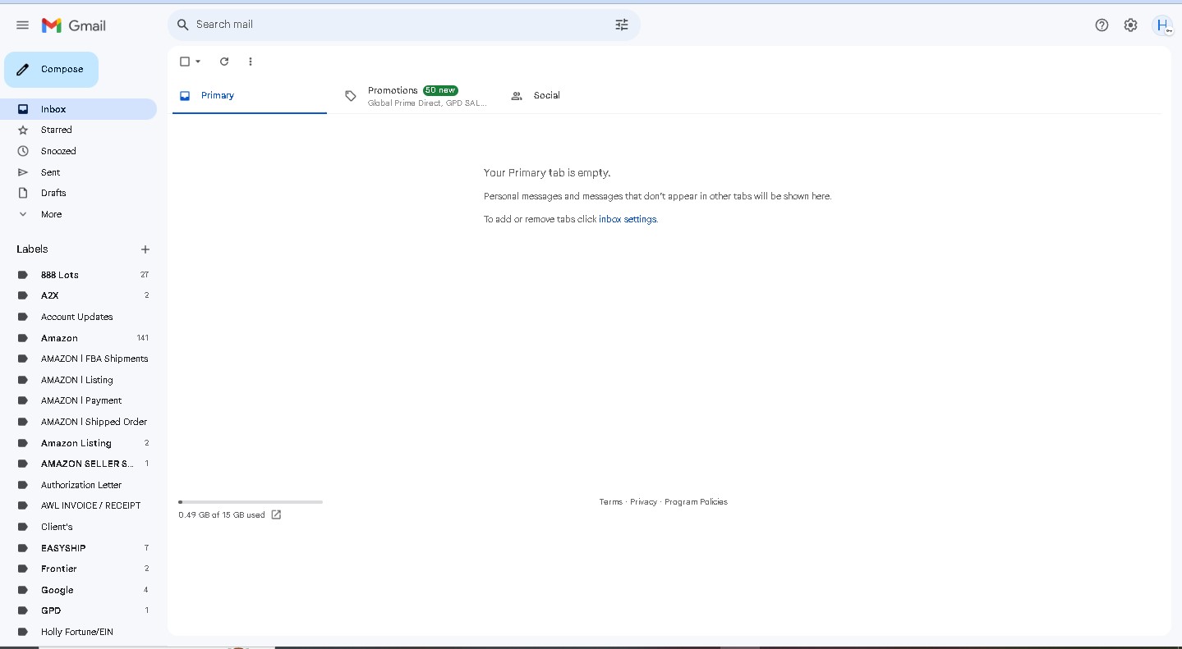
Task: Open the EASYSHIP label
Action: (78, 548)
